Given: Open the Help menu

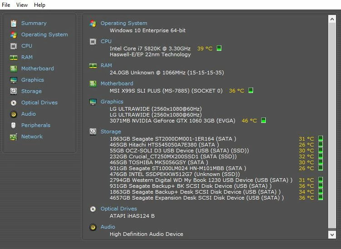Looking at the screenshot, I should (39, 5).
